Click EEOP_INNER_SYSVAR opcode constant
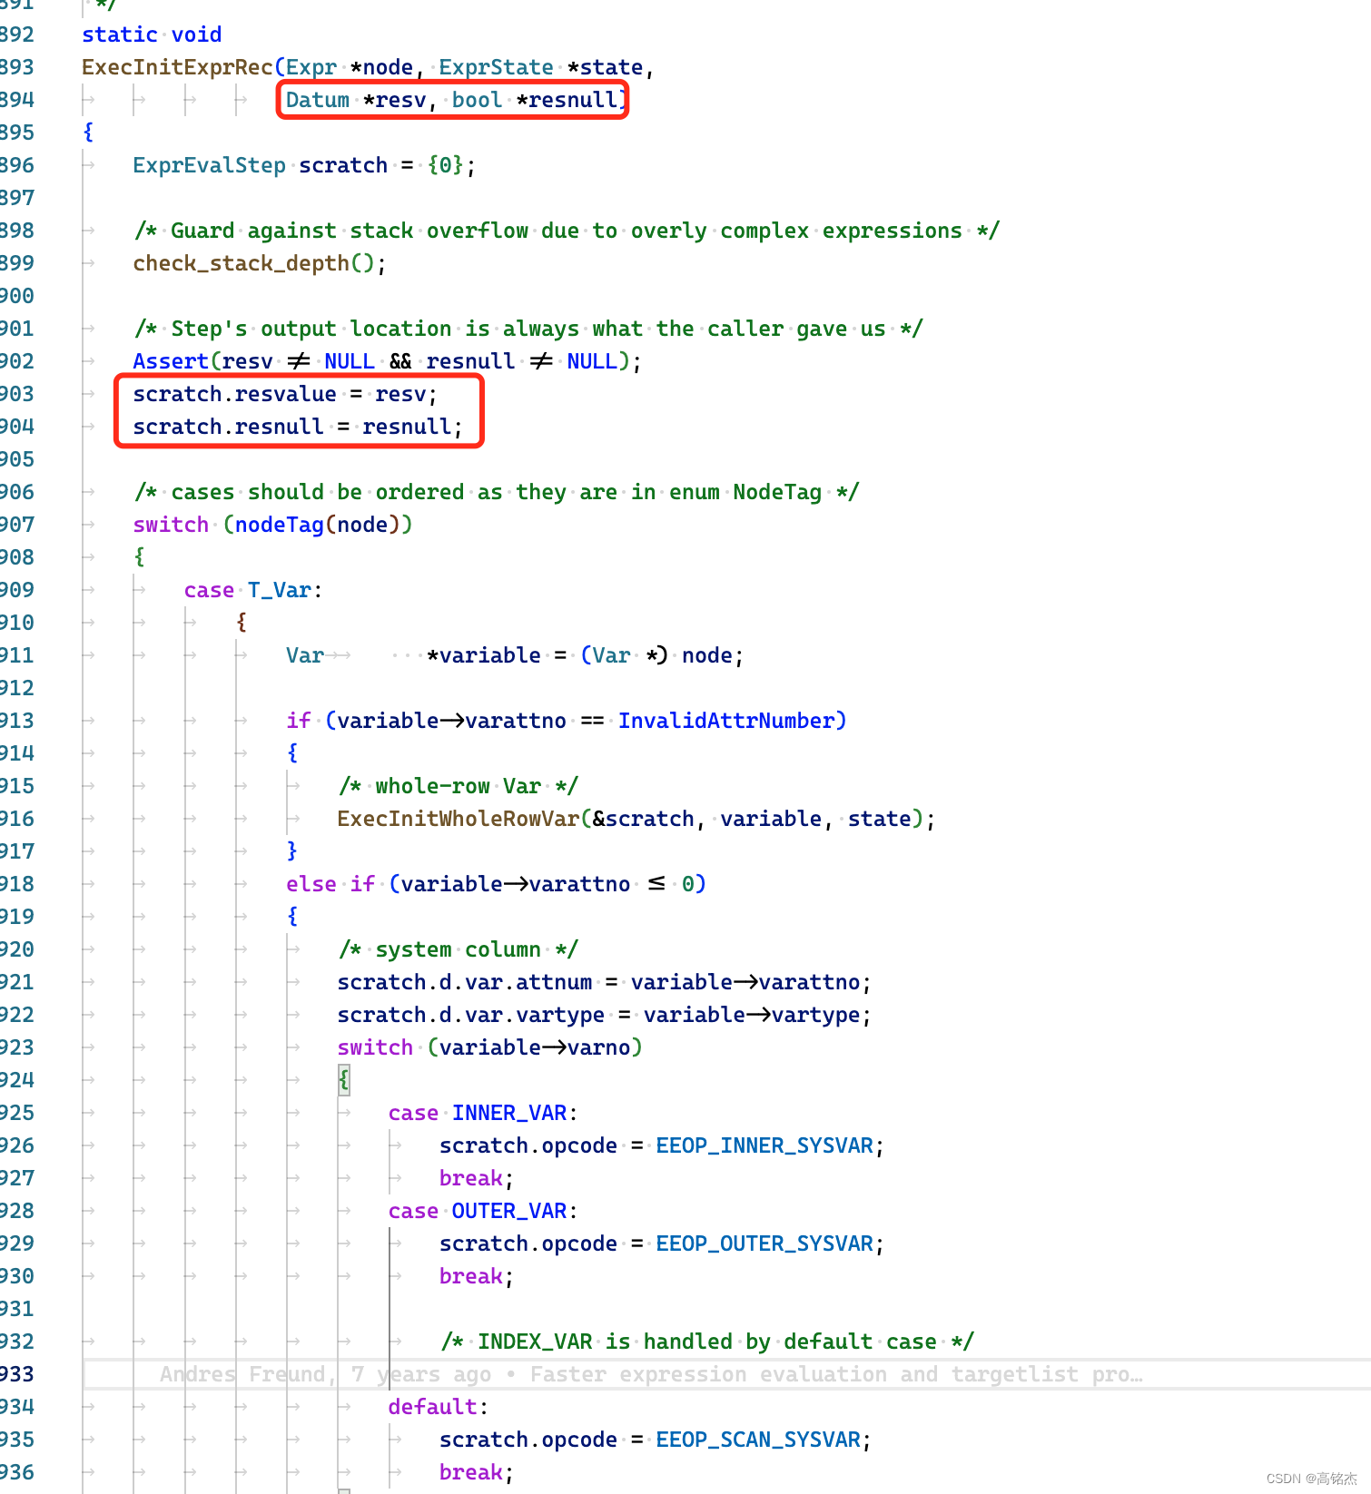Viewport: 1371px width, 1494px height. tap(764, 1145)
